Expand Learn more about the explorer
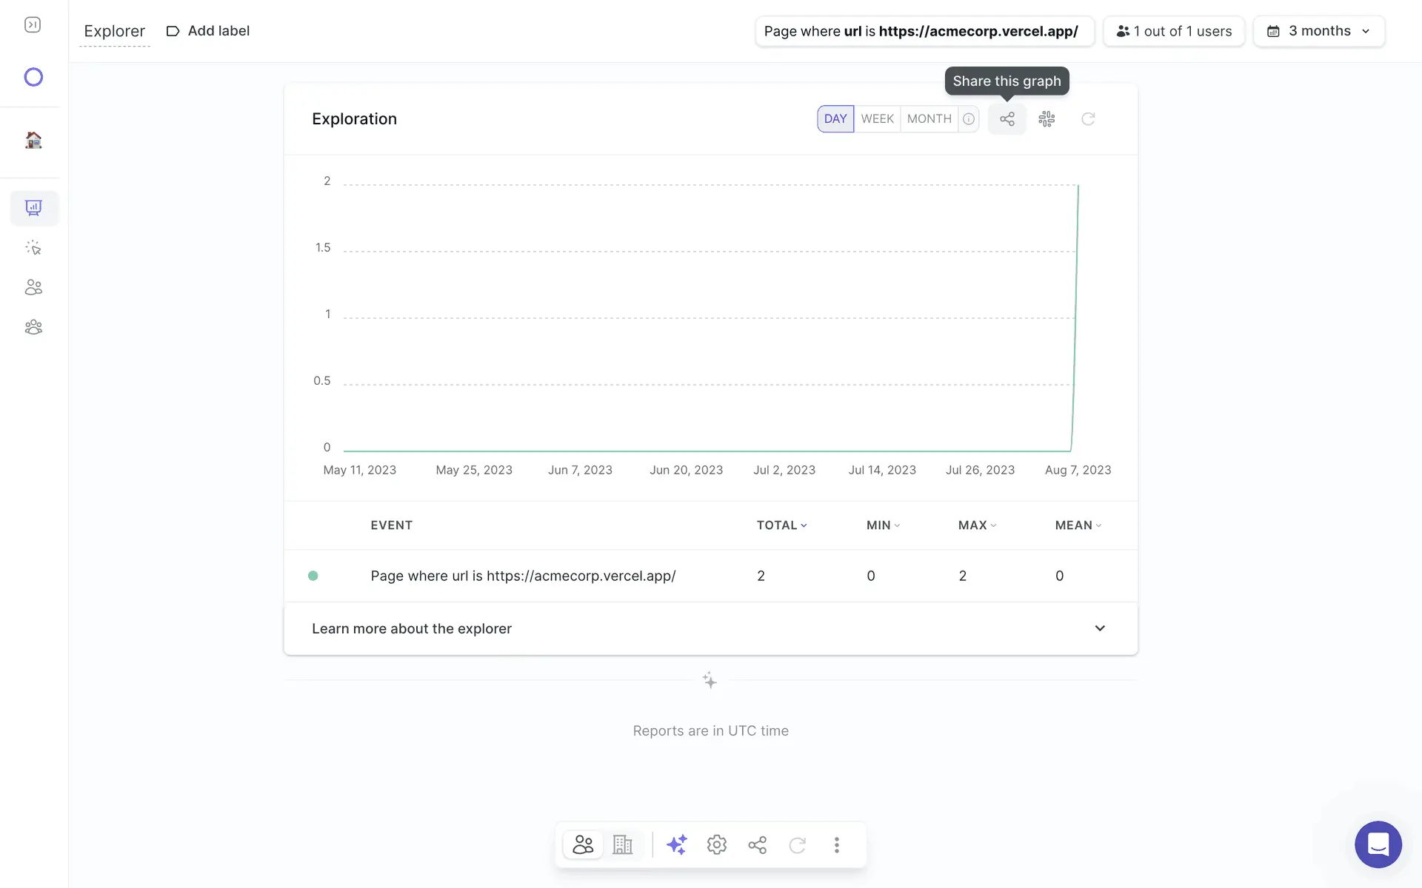 point(1099,628)
